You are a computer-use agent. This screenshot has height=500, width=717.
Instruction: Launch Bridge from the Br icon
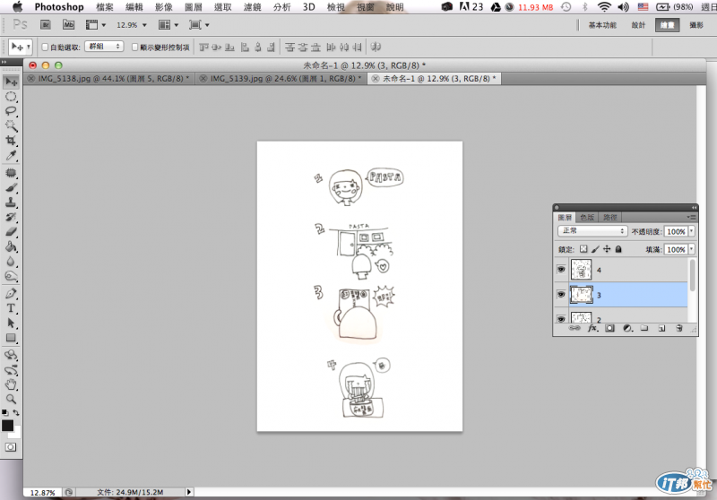pyautogui.click(x=46, y=25)
